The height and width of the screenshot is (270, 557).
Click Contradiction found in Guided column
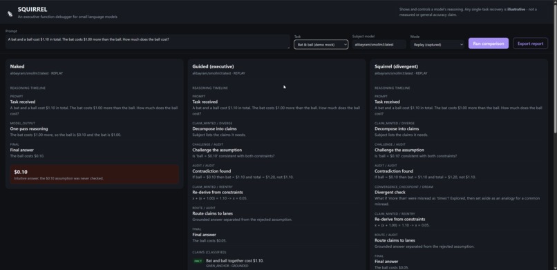211,171
